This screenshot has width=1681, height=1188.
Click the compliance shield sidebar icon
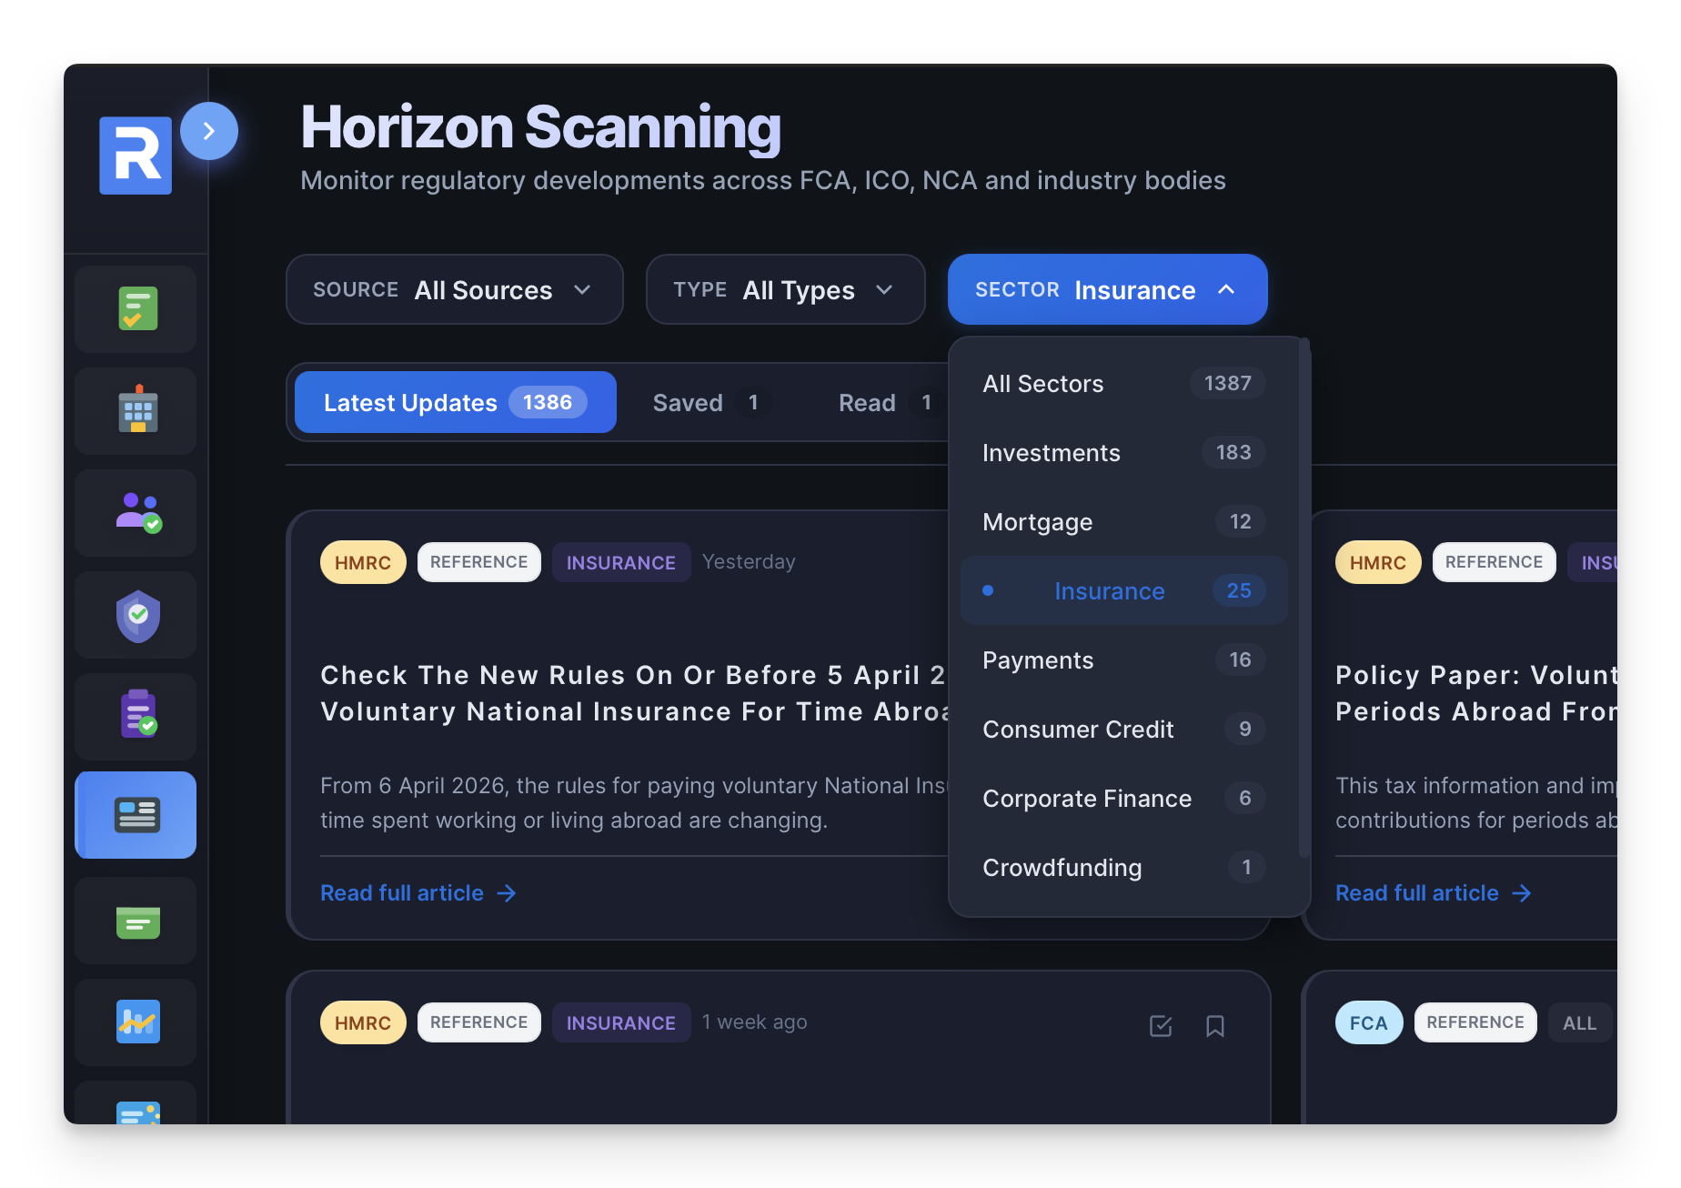(135, 615)
